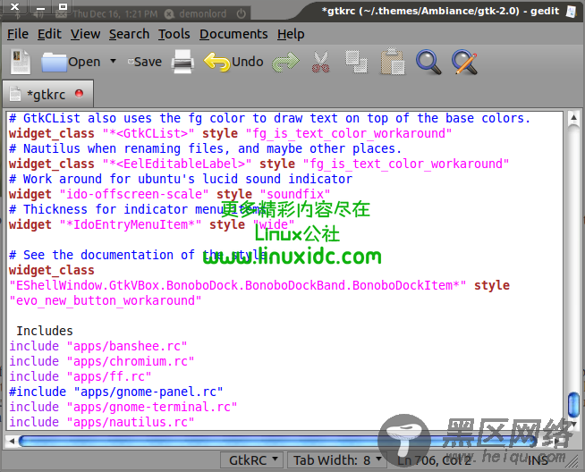Click the INS status bar indicator
The height and width of the screenshot is (472, 585).
point(538,460)
